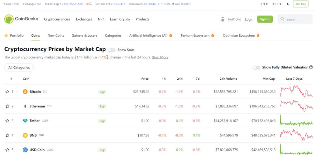Open the Gainers & Losers tab
The height and width of the screenshot is (155, 316).
click(84, 35)
